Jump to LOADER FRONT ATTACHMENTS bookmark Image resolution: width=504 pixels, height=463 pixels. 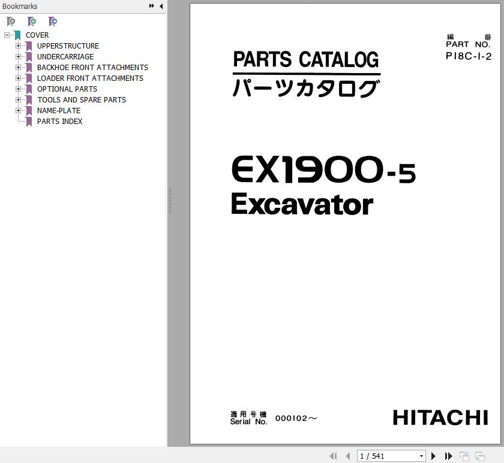click(90, 78)
